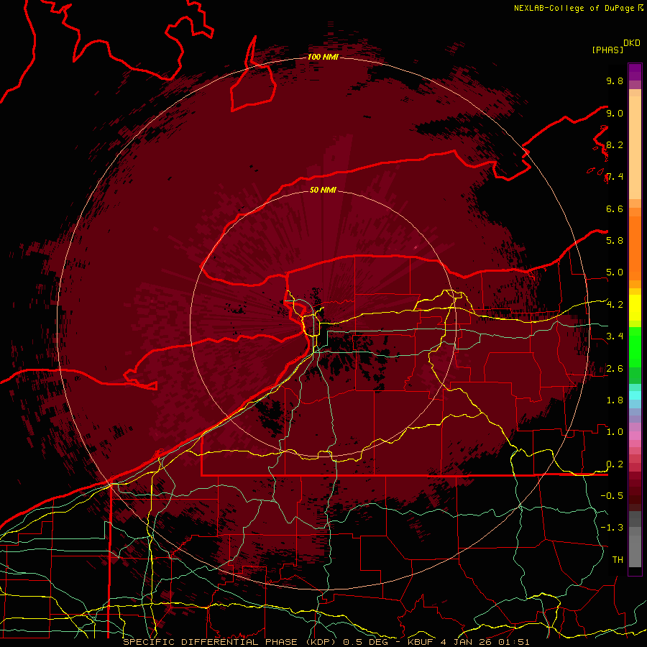Click the 1.0 scale label

(615, 432)
